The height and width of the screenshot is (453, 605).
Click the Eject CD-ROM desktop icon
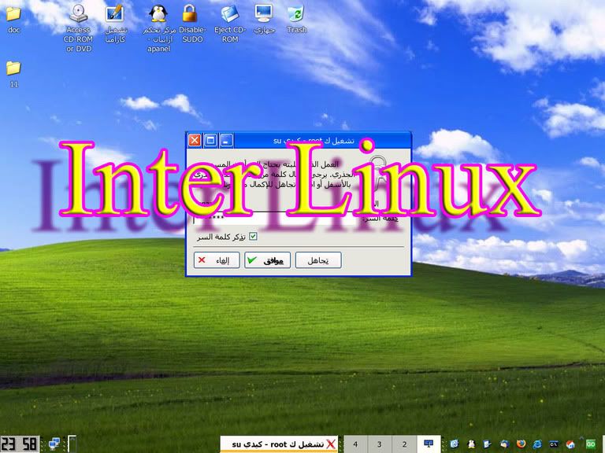pos(229,23)
